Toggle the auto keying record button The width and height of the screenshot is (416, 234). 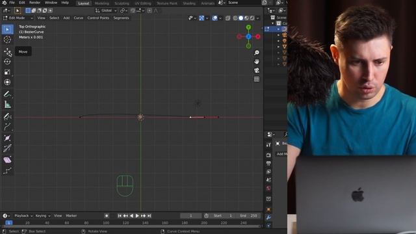pos(107,216)
